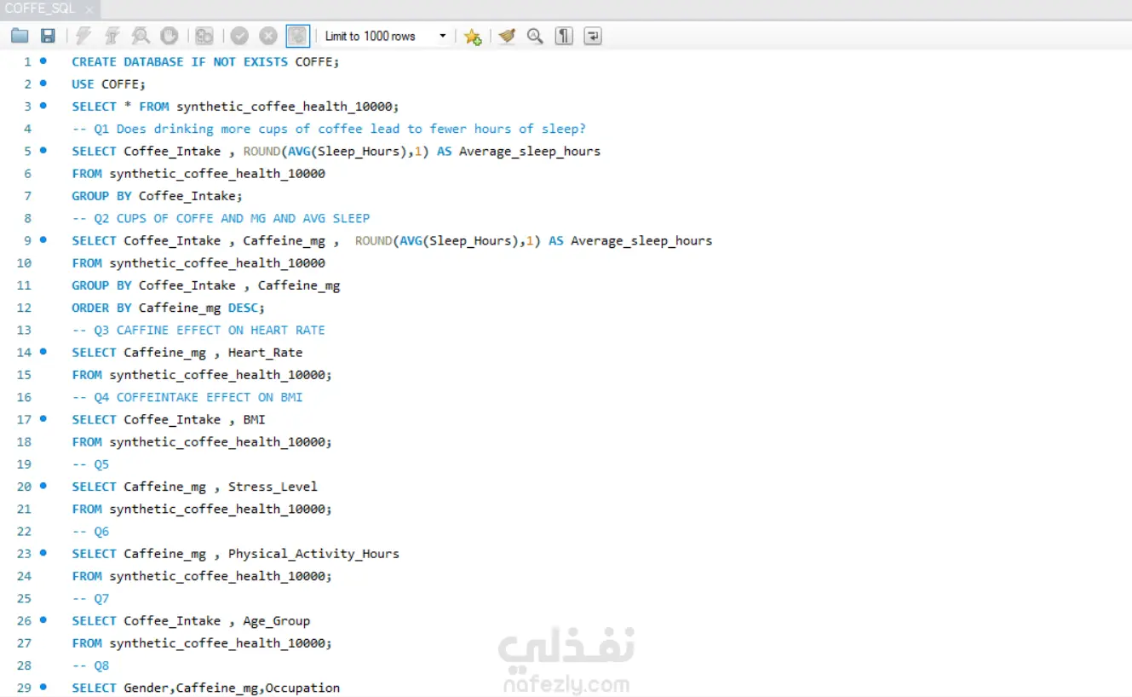Open the Limit to 1000 rows dropdown
Screen dimensions: 1132x697
tap(387, 36)
